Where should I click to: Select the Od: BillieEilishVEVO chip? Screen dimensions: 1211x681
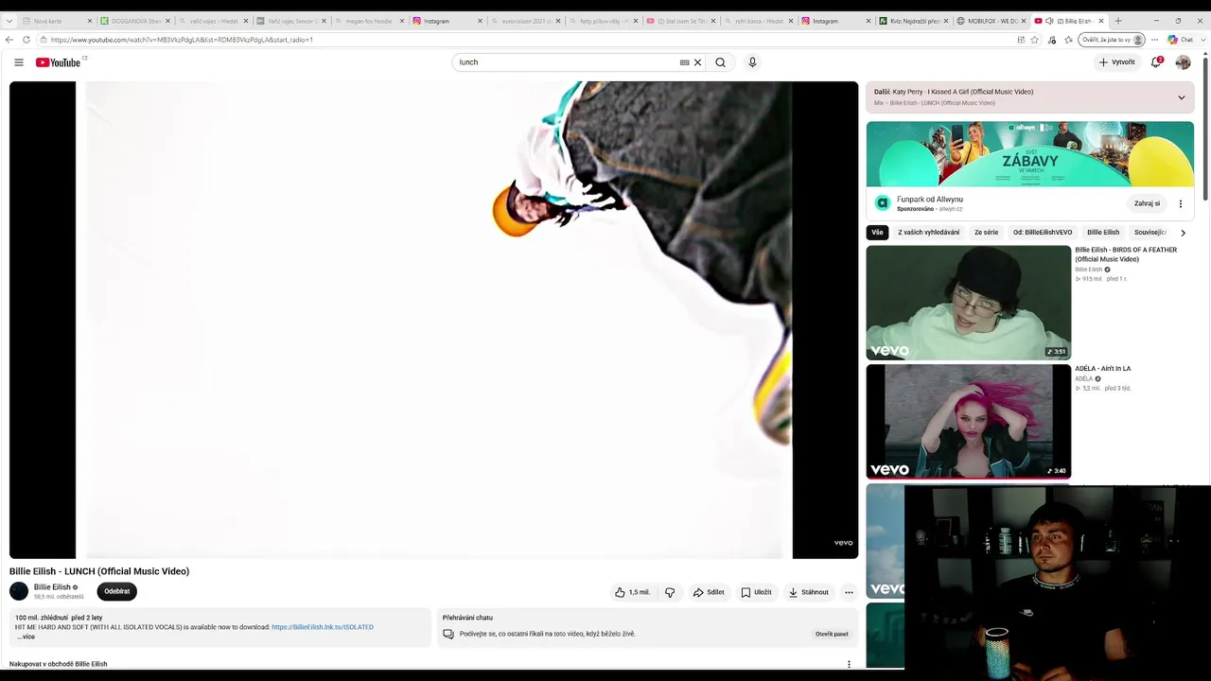1043,233
